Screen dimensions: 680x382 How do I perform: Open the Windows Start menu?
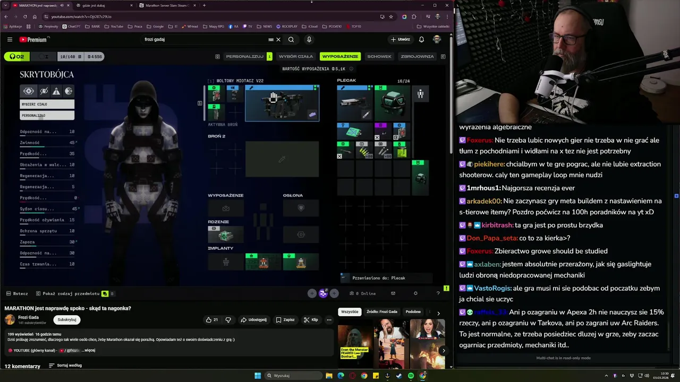pos(258,376)
